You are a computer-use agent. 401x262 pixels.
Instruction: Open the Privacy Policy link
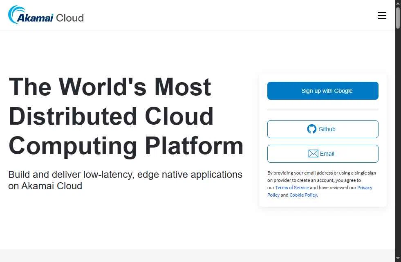click(x=365, y=188)
